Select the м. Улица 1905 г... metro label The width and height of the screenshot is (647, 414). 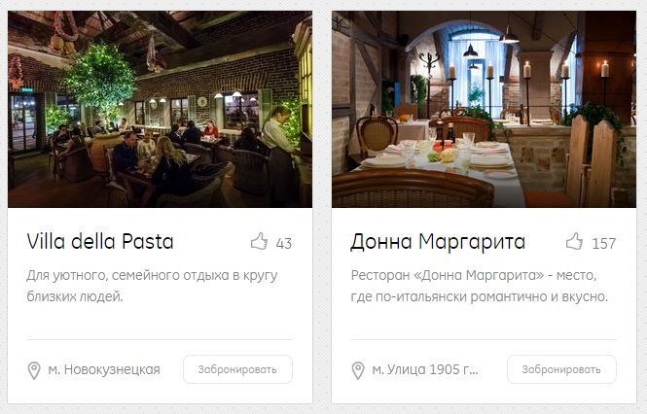point(425,369)
